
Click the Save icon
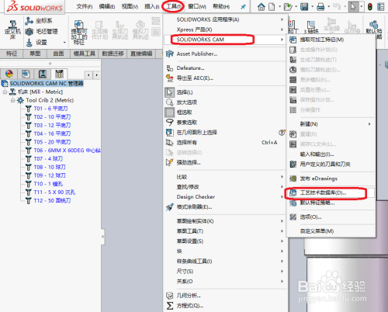tap(304, 7)
